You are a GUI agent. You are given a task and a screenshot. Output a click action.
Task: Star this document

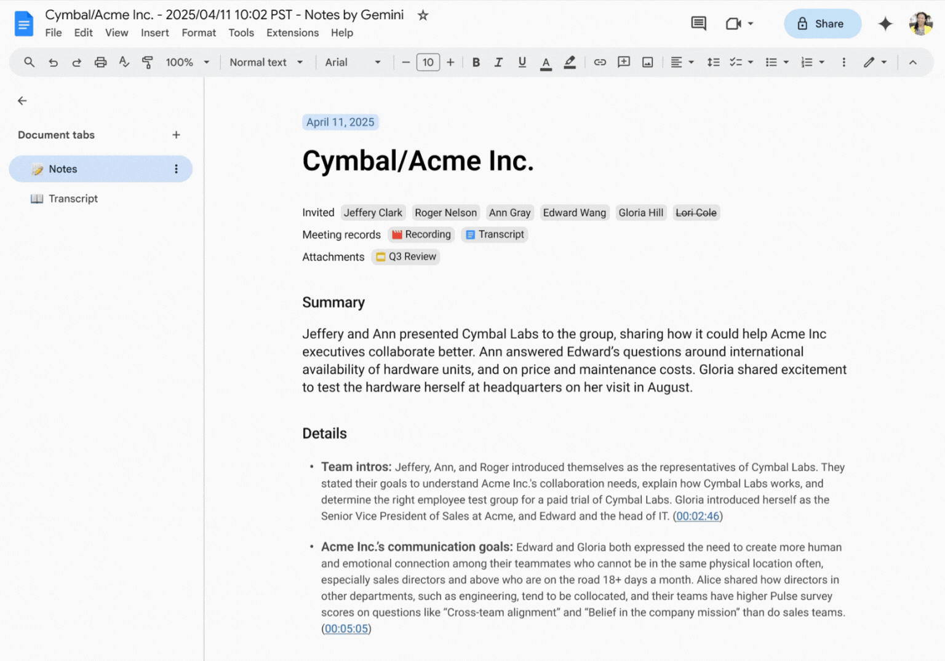point(423,15)
